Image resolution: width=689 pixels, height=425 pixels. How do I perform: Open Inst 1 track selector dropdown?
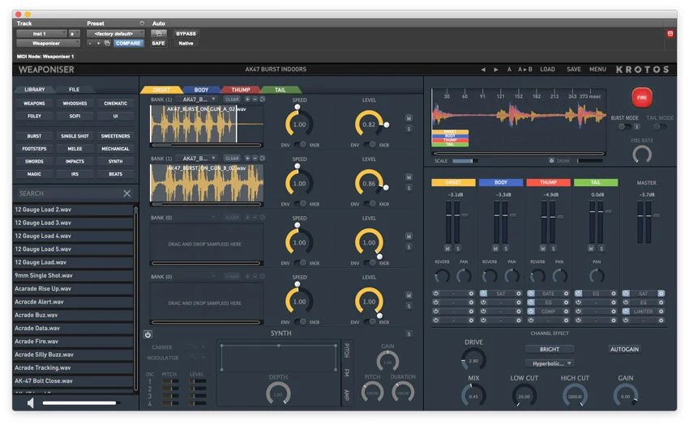point(41,33)
